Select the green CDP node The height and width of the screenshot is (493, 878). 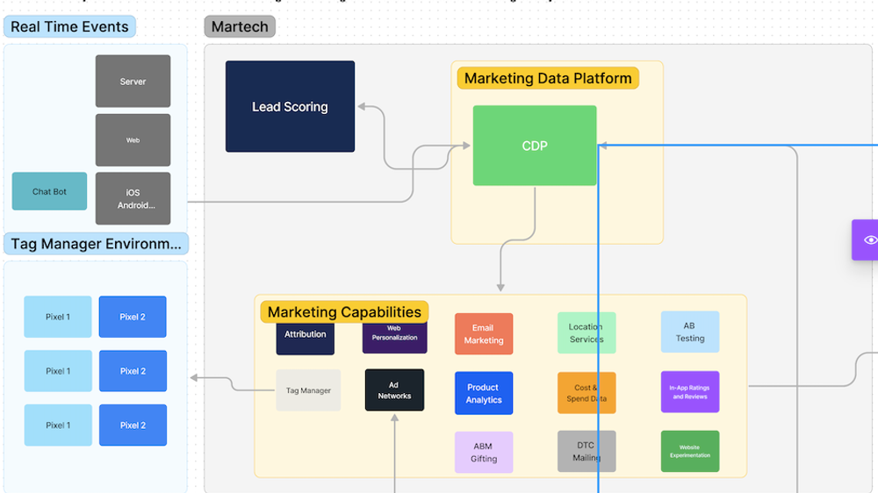pos(535,146)
